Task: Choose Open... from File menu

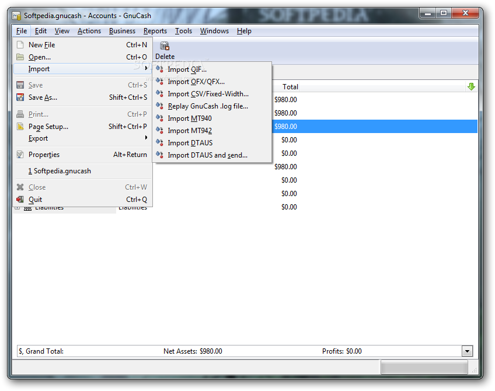Action: point(83,57)
